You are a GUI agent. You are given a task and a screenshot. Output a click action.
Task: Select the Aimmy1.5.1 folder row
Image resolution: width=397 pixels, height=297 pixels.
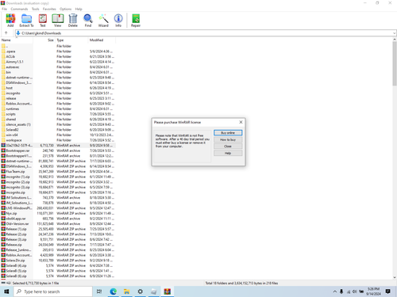[x=58, y=62]
